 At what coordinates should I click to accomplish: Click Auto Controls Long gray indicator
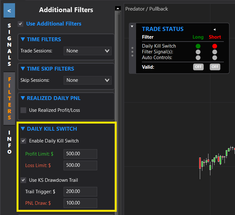pyautogui.click(x=198, y=58)
